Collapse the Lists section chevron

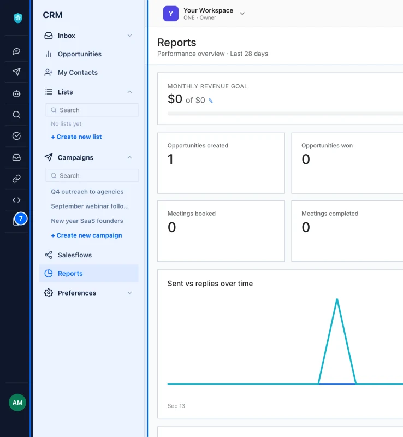click(129, 92)
